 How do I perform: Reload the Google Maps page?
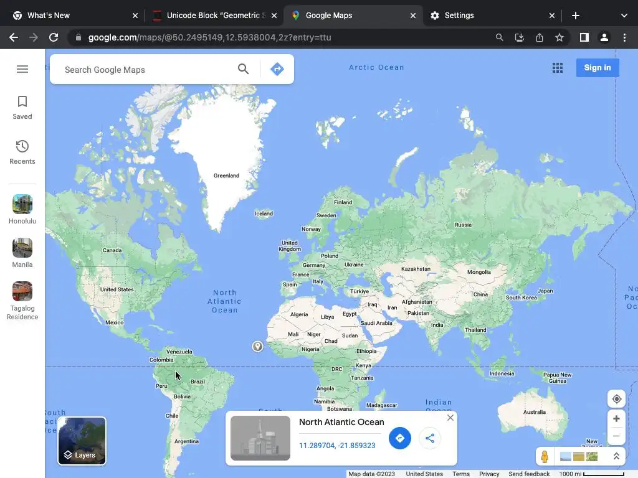[x=54, y=37]
